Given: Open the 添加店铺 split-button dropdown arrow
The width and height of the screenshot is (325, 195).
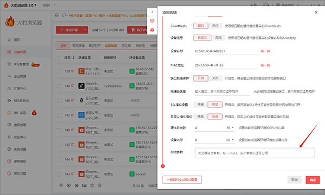Looking at the screenshot, I should click(85, 30).
